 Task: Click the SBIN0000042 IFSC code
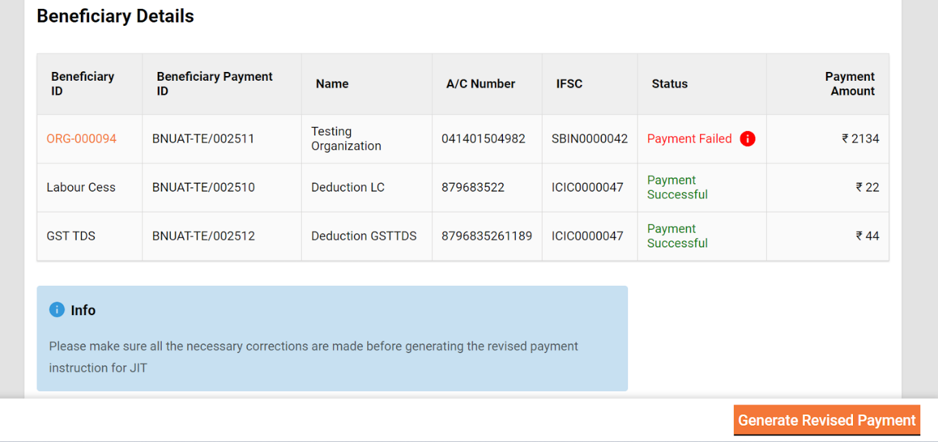pyautogui.click(x=589, y=139)
